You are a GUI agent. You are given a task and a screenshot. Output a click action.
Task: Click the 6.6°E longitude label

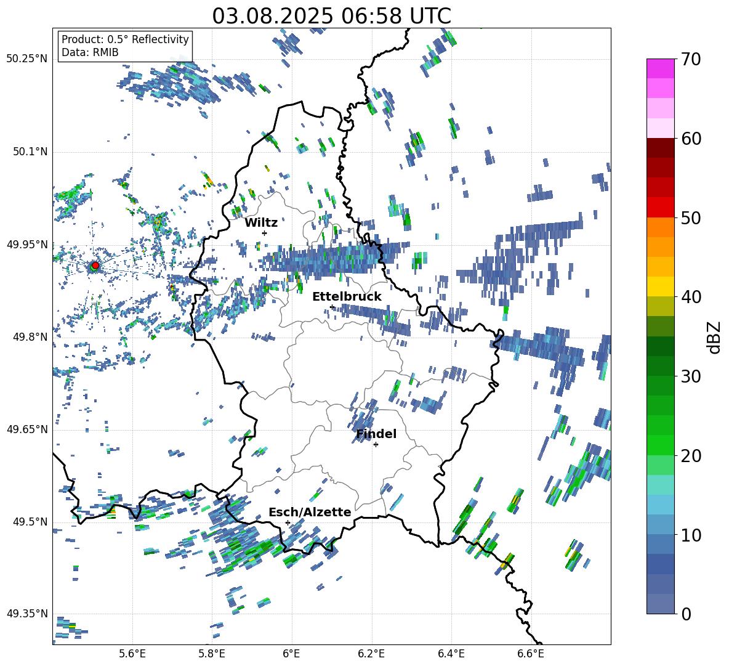click(x=531, y=654)
